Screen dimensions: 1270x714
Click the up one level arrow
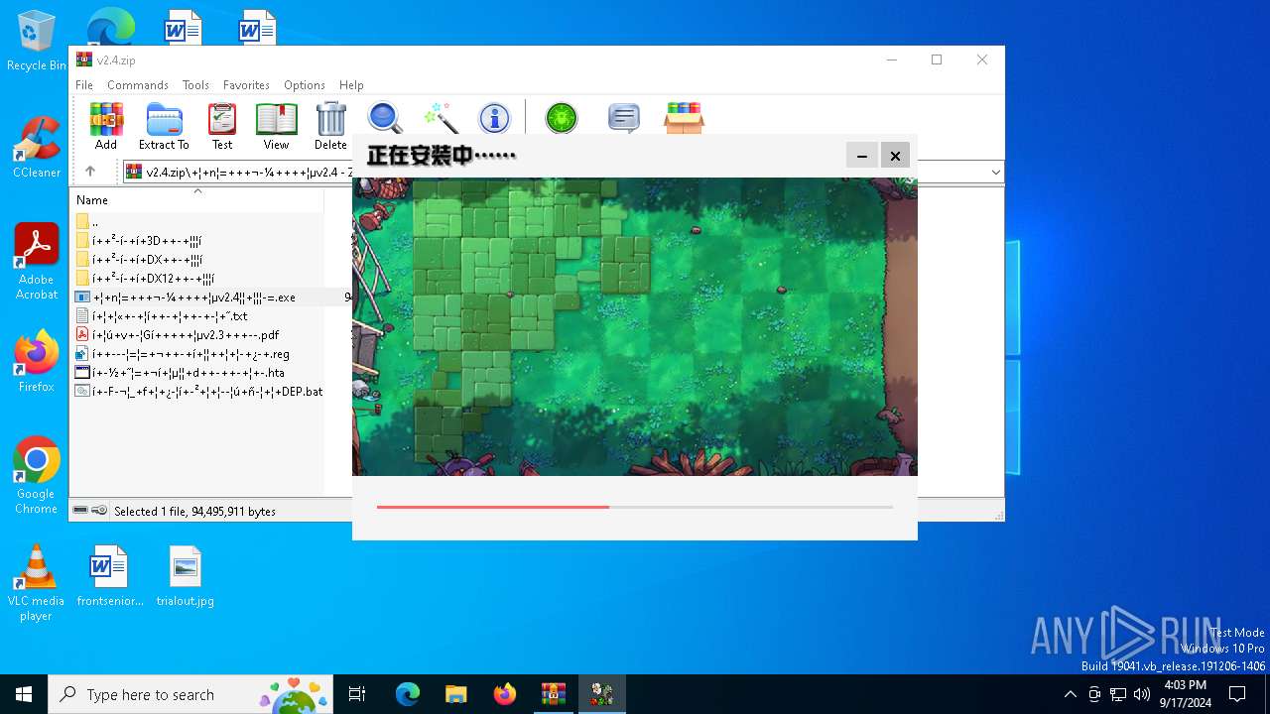pos(90,172)
